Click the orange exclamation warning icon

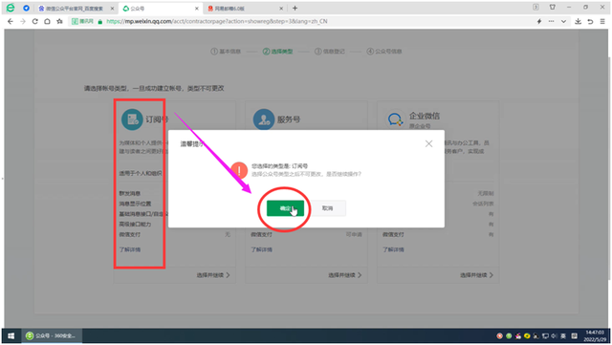239,170
